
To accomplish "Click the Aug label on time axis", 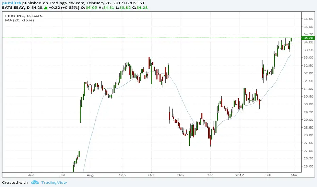I will (x=90, y=175).
